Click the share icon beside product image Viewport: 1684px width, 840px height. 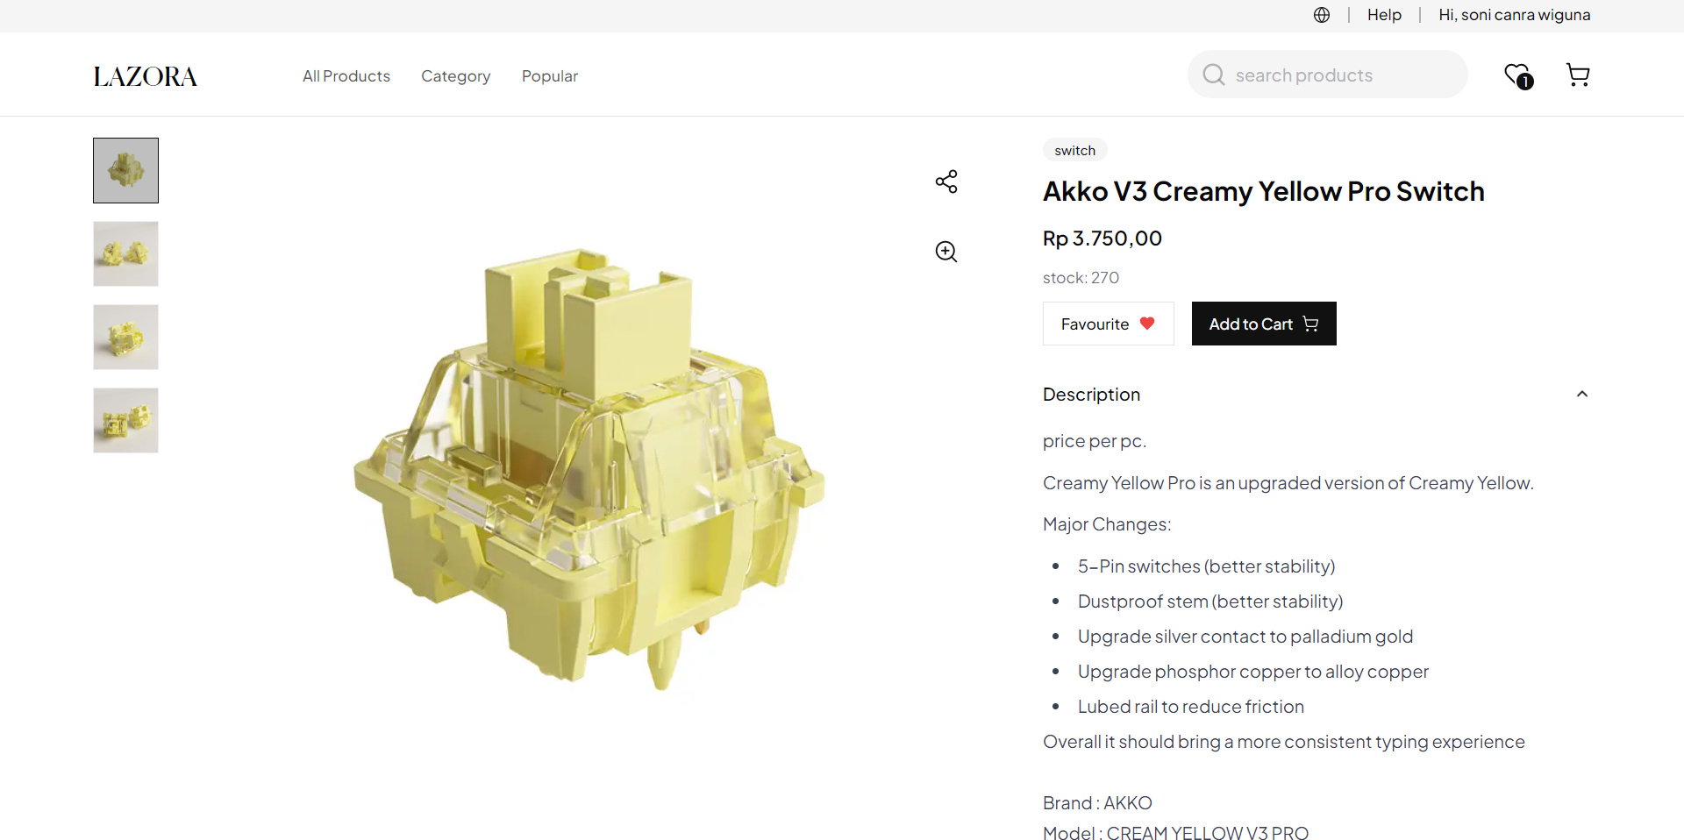(946, 182)
